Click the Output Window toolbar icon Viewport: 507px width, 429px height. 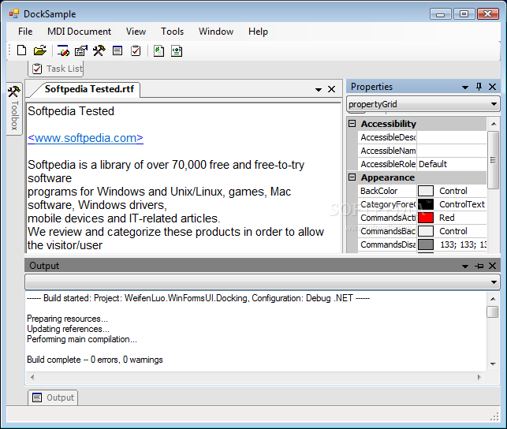[x=117, y=50]
